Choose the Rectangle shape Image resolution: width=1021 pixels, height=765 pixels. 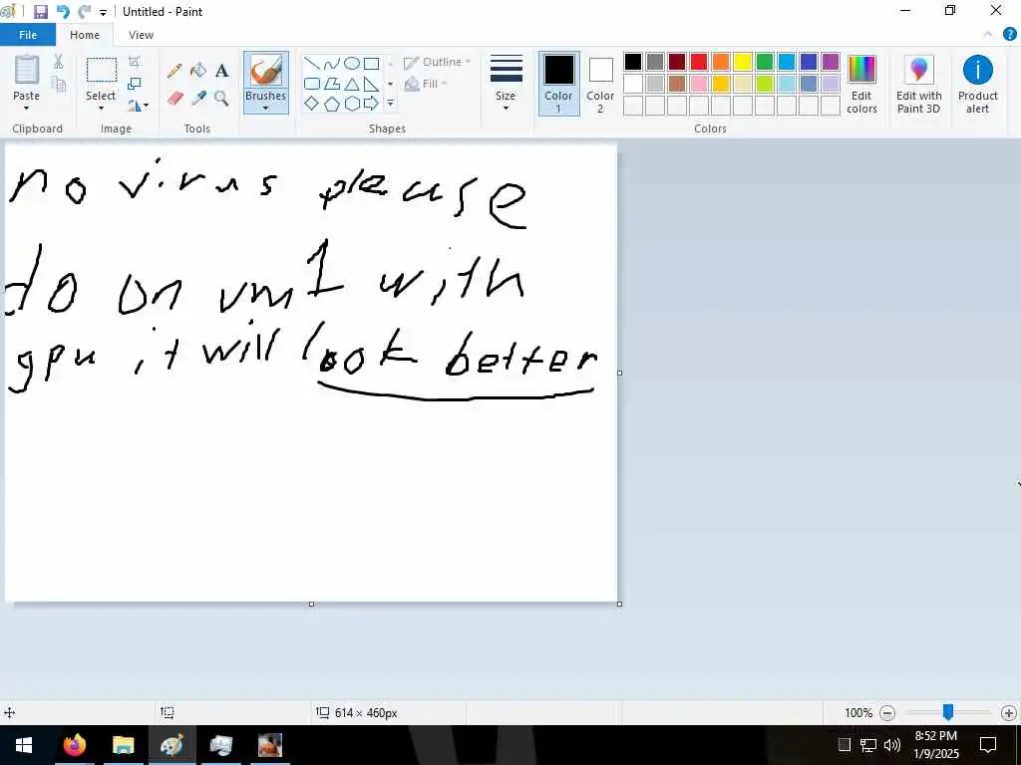click(x=371, y=63)
